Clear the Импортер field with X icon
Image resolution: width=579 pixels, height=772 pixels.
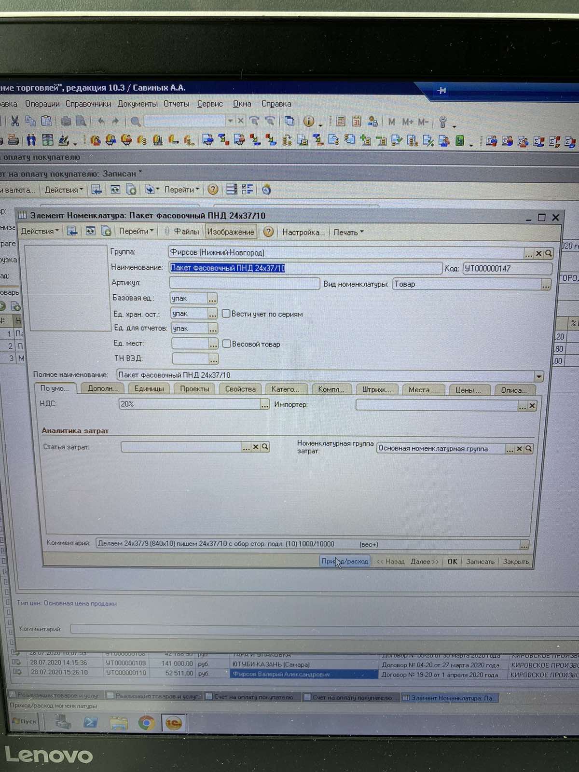click(532, 406)
